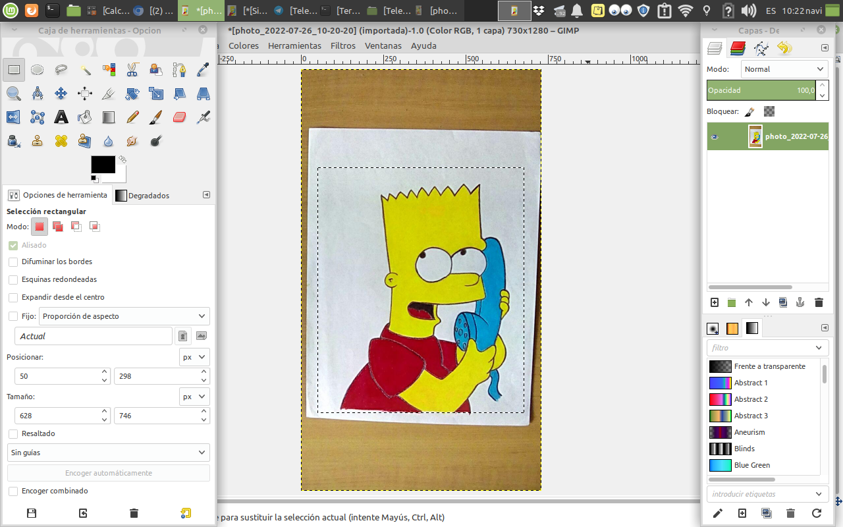Select the Eraser tool
843x527 pixels.
[180, 117]
